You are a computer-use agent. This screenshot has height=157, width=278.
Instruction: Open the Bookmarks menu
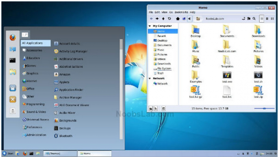click(181, 12)
